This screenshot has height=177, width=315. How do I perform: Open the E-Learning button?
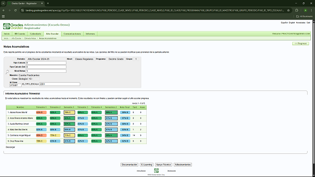[147, 165]
